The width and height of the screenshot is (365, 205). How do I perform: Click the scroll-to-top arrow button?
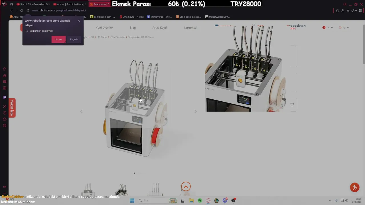click(x=186, y=187)
